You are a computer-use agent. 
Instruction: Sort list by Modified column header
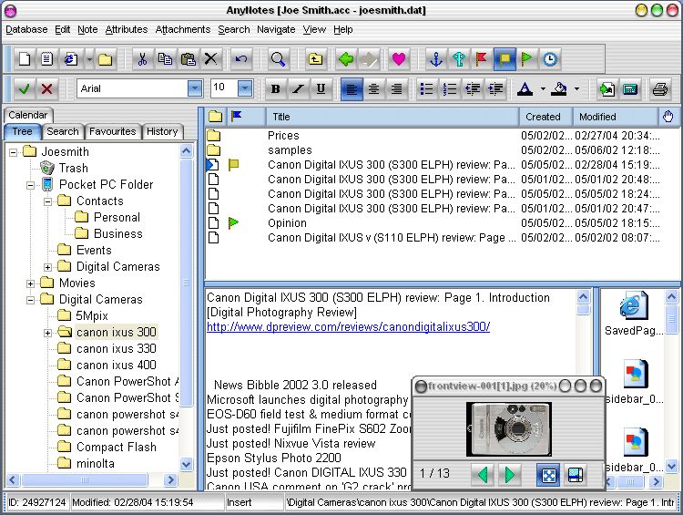(614, 117)
